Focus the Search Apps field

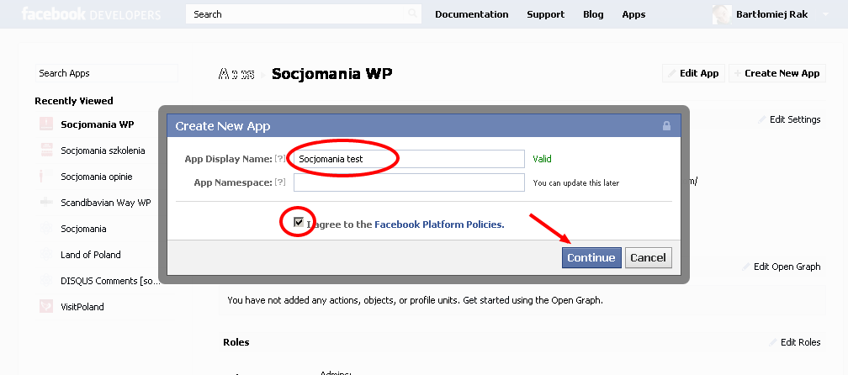107,73
